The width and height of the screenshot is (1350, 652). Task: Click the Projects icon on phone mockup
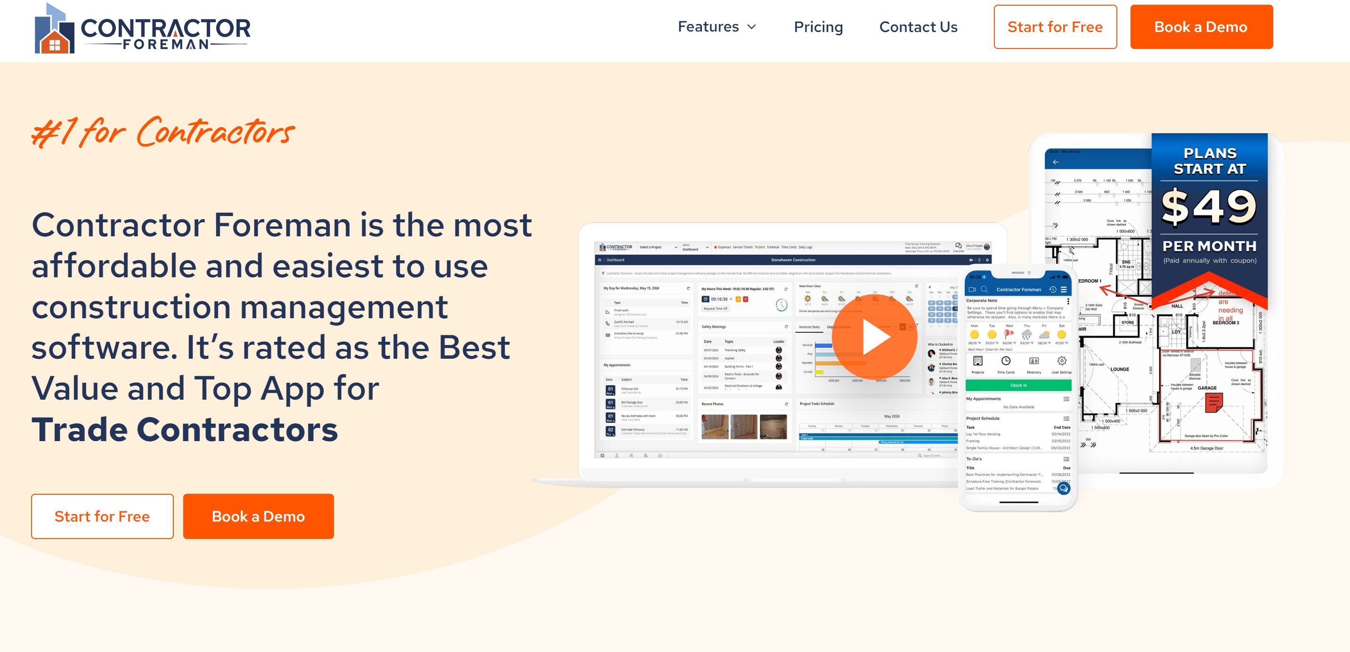[977, 362]
